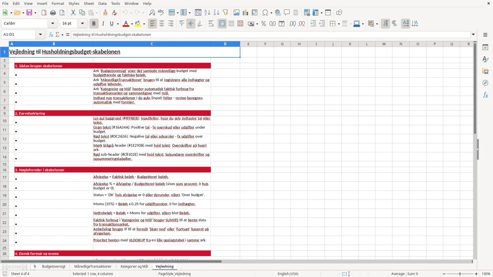The width and height of the screenshot is (493, 277).
Task: Toggle Print Preview icon
Action: coord(62,13)
